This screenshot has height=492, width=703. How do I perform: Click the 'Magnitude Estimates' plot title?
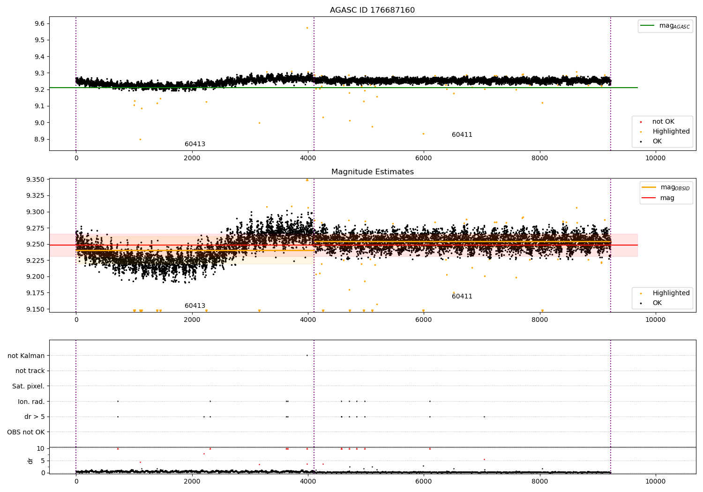tap(372, 172)
